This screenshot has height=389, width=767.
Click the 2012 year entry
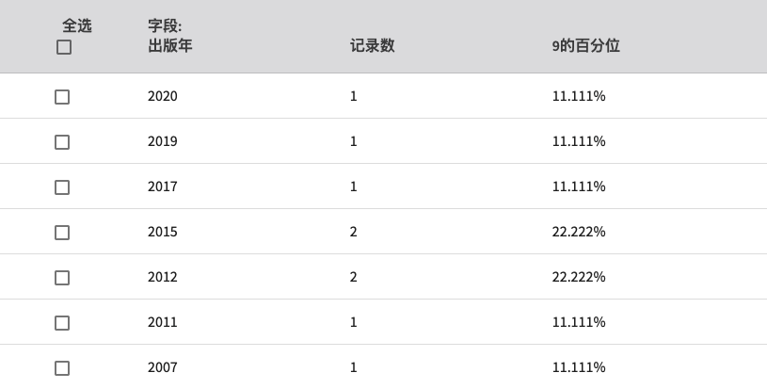163,277
